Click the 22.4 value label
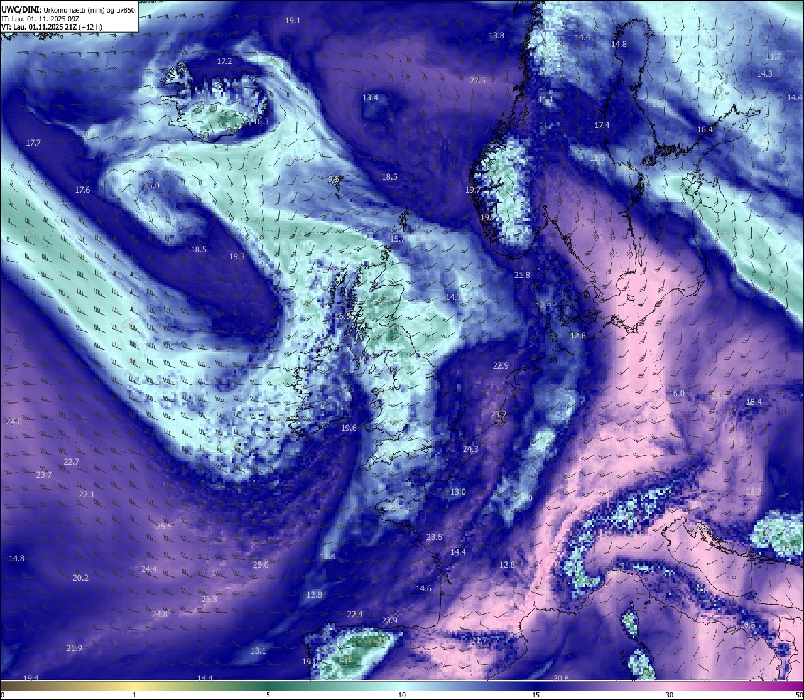 (x=355, y=615)
